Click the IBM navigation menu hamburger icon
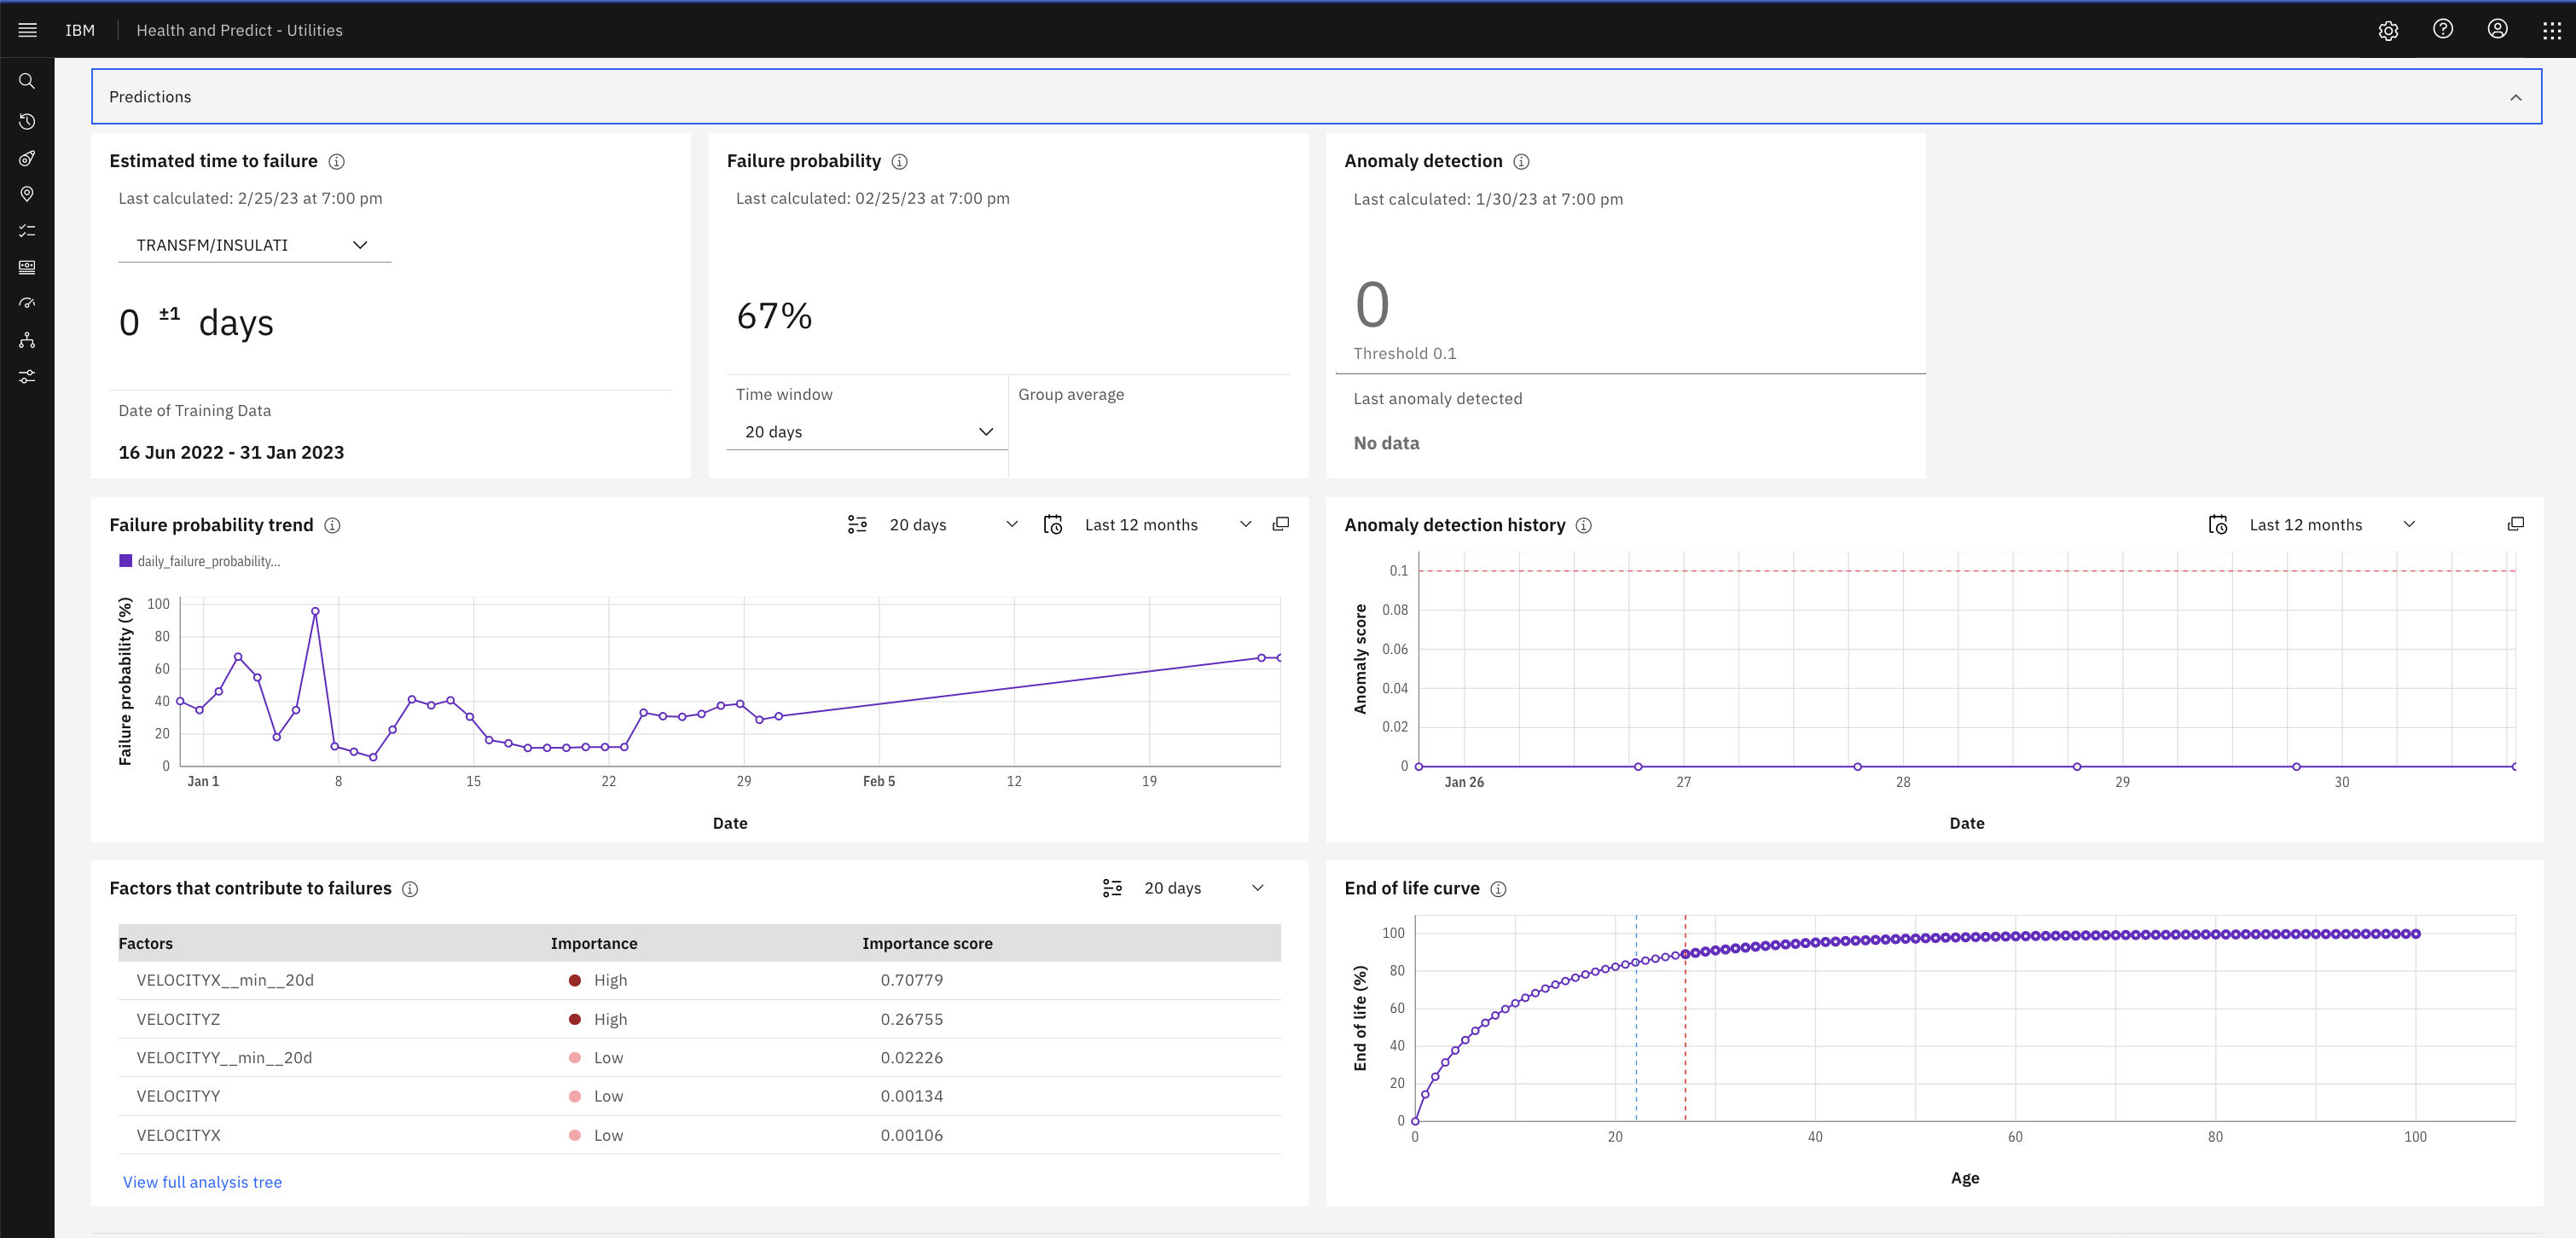The width and height of the screenshot is (2576, 1238). [26, 30]
